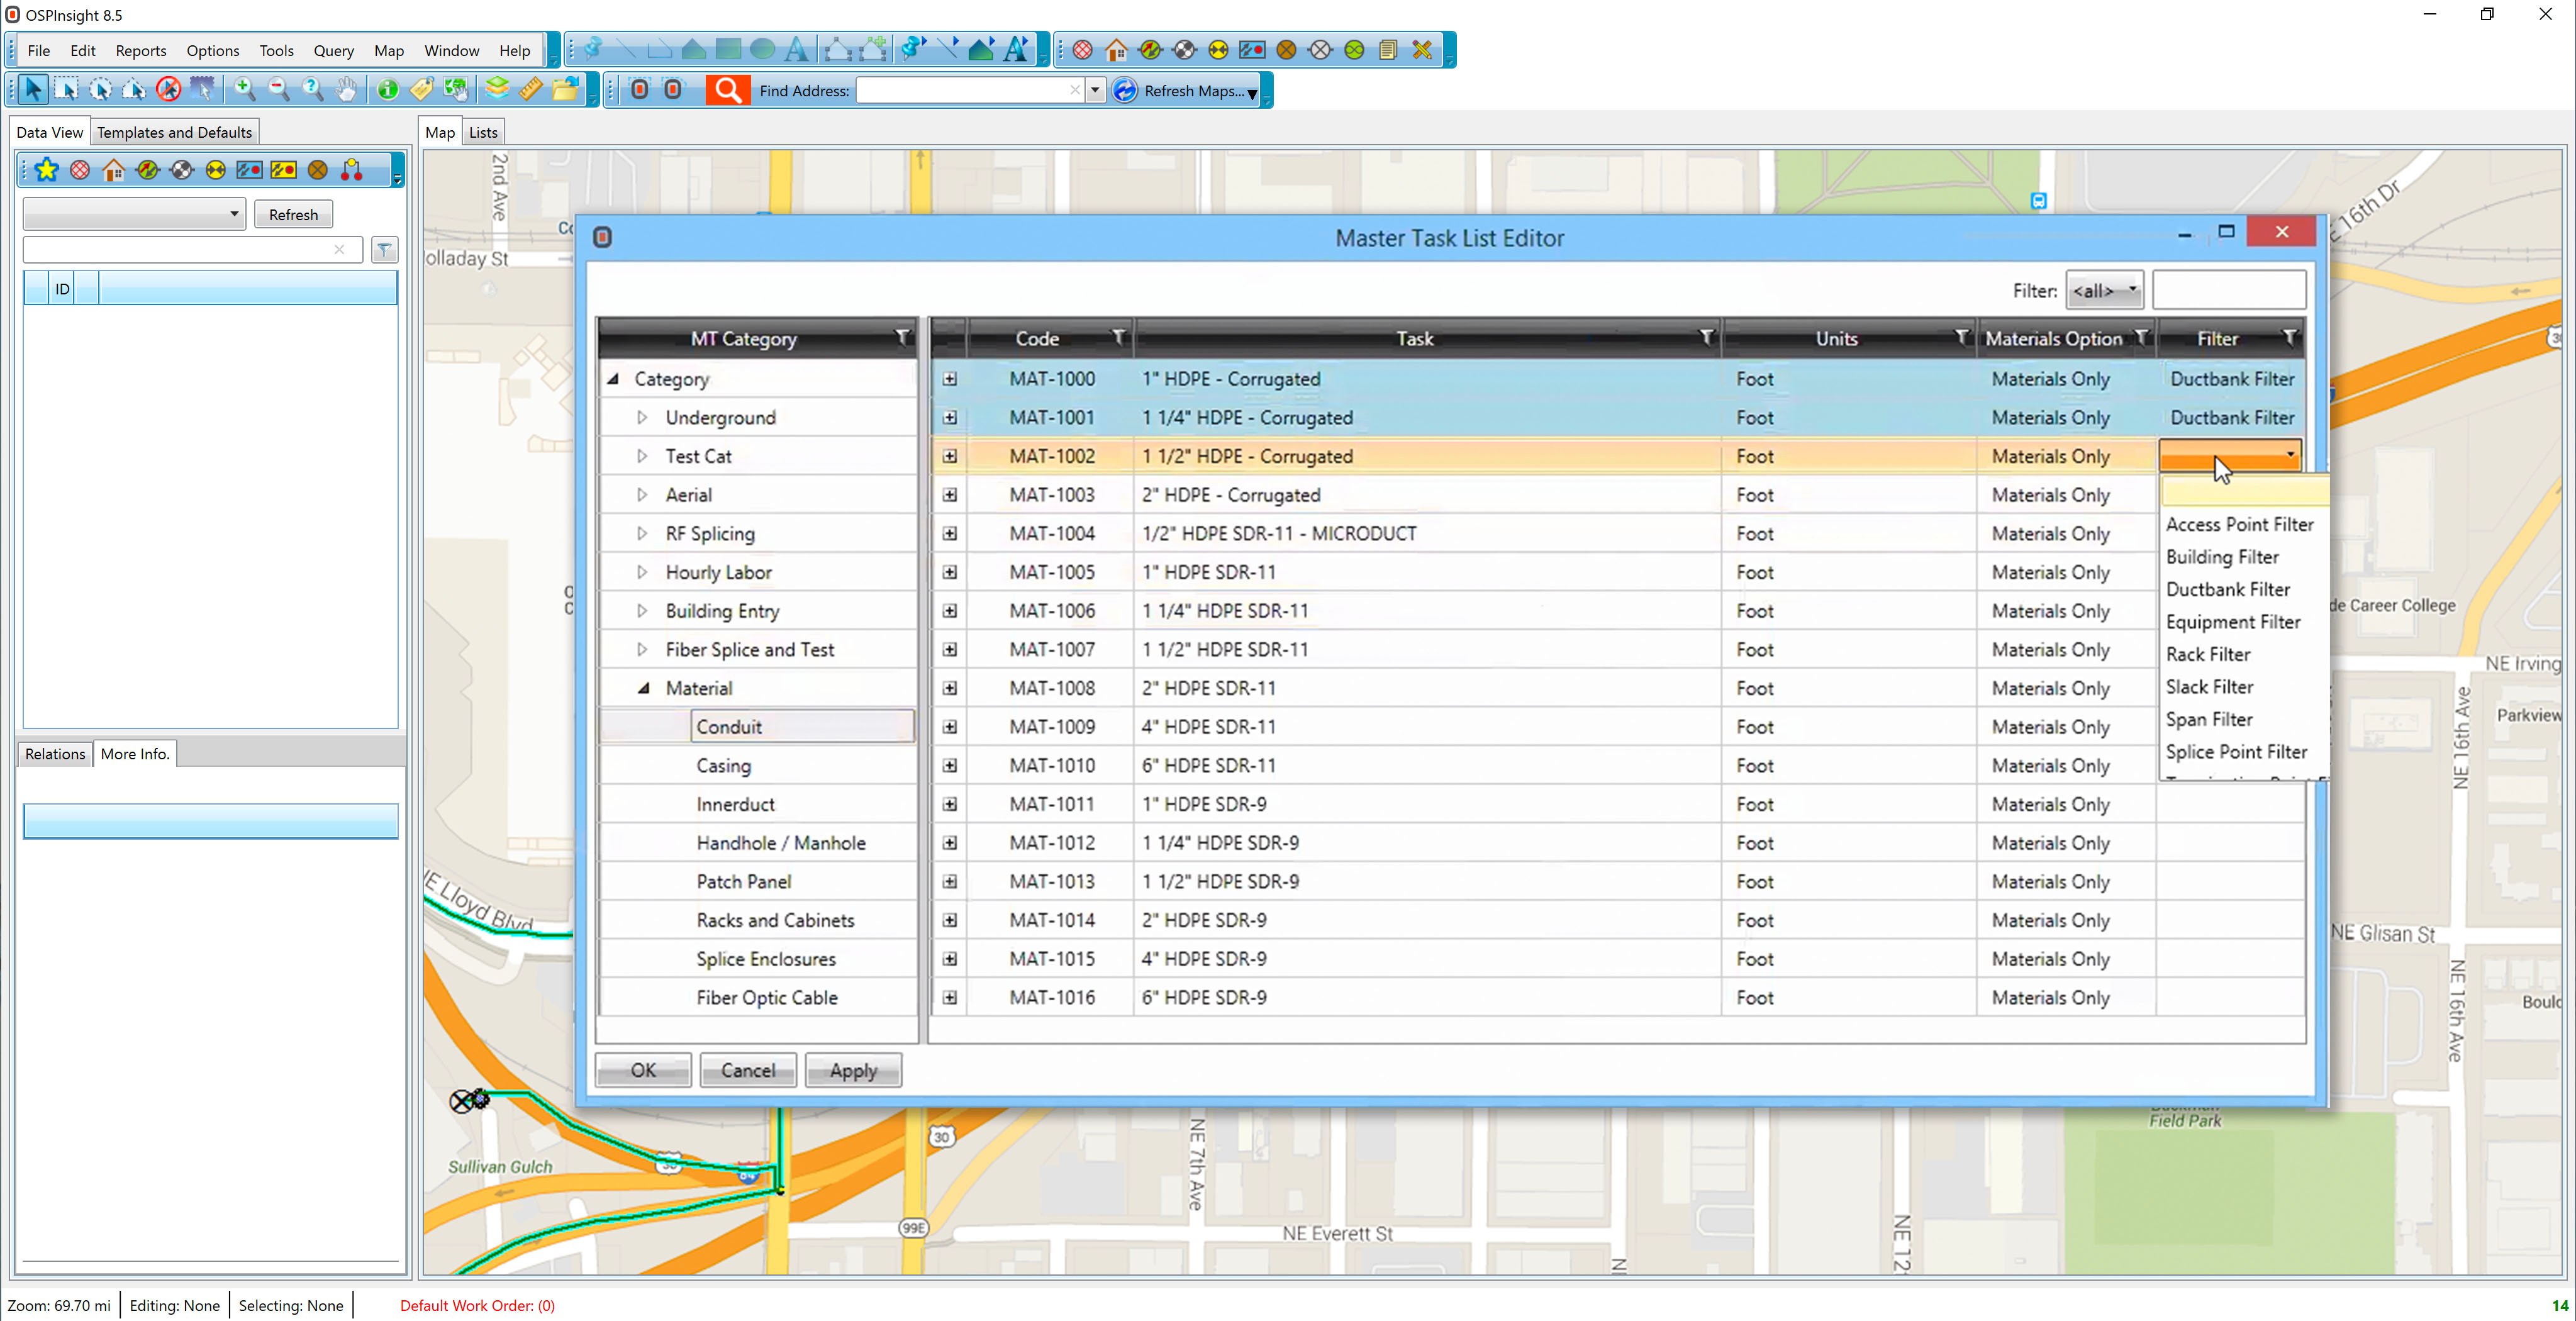This screenshot has width=2576, height=1321.
Task: Select the zoom-in magnifier tool
Action: click(244, 90)
